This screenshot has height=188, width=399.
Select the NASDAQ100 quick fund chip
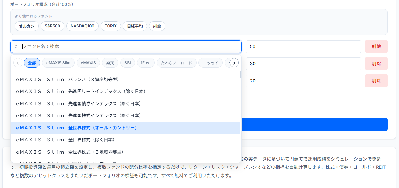[82, 26]
